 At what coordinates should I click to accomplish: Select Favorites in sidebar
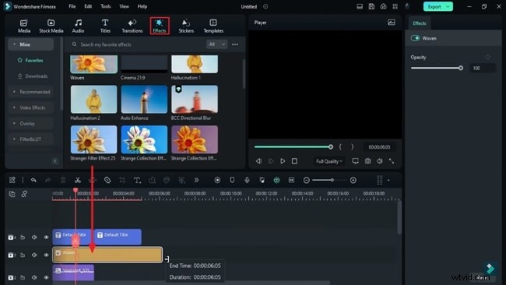(x=30, y=61)
